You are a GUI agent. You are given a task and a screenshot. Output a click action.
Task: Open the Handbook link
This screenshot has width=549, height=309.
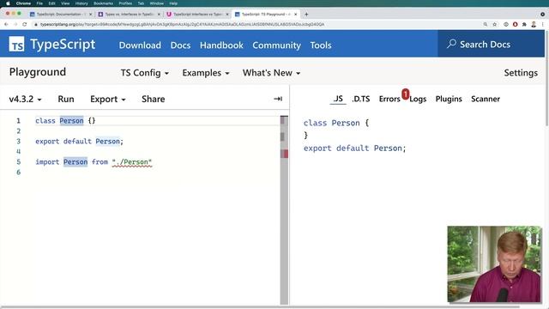pyautogui.click(x=221, y=45)
